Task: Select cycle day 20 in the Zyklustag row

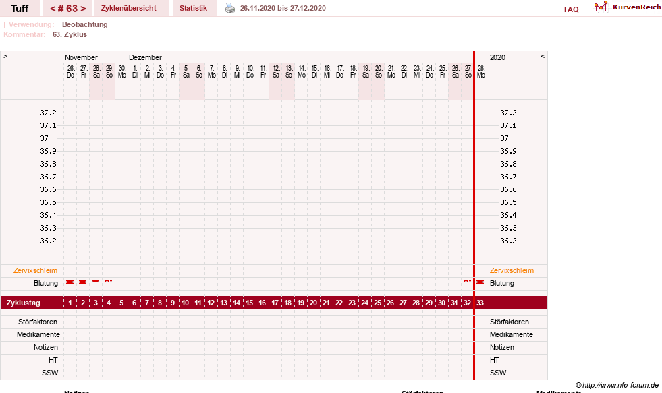Action: point(313,303)
